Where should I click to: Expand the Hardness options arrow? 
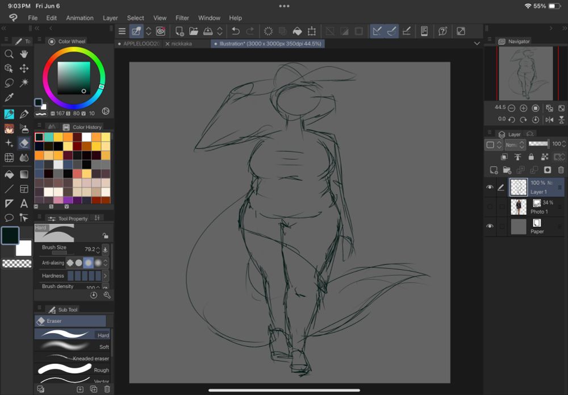[x=105, y=276]
